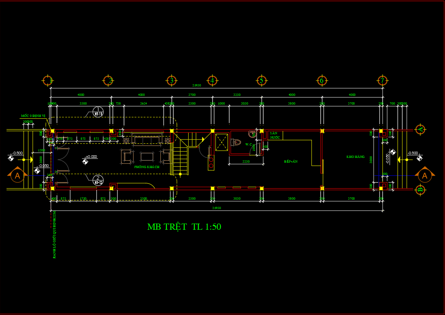The height and width of the screenshot is (315, 445).
Task: Click the top overall dimension 21950
Action: click(196, 85)
